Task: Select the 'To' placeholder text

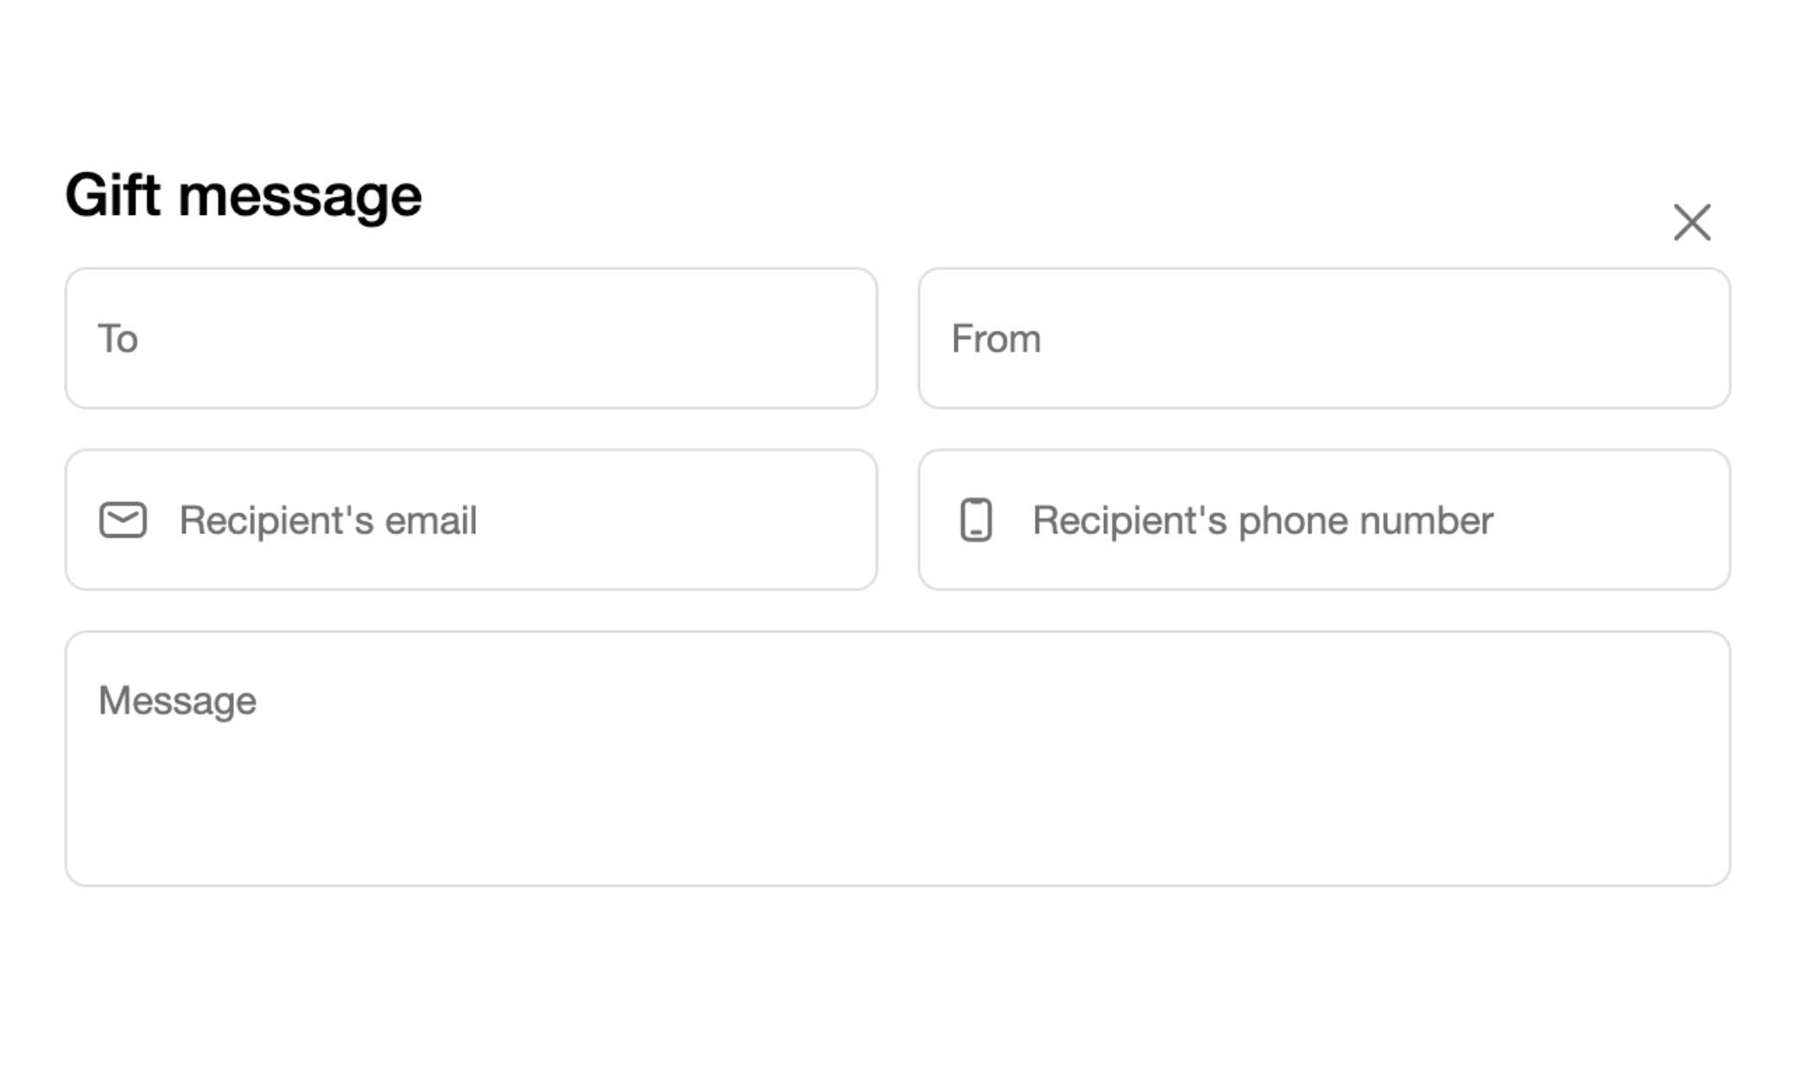Action: coord(118,338)
